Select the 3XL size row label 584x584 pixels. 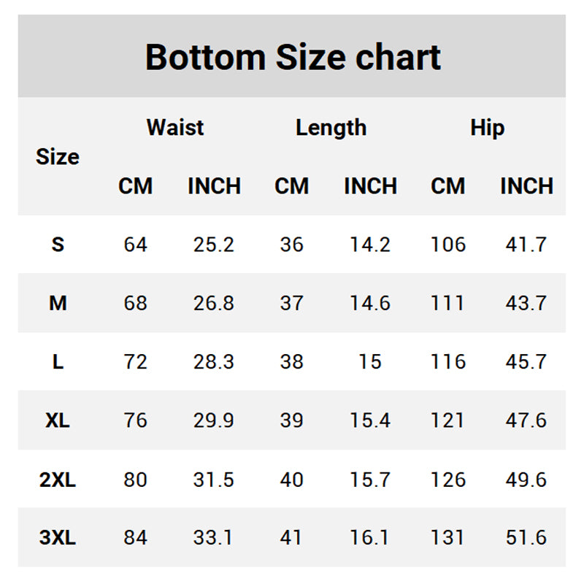click(58, 537)
